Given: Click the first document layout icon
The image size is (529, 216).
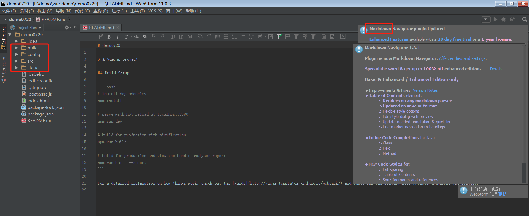Looking at the screenshot, I should pyautogui.click(x=324, y=37).
